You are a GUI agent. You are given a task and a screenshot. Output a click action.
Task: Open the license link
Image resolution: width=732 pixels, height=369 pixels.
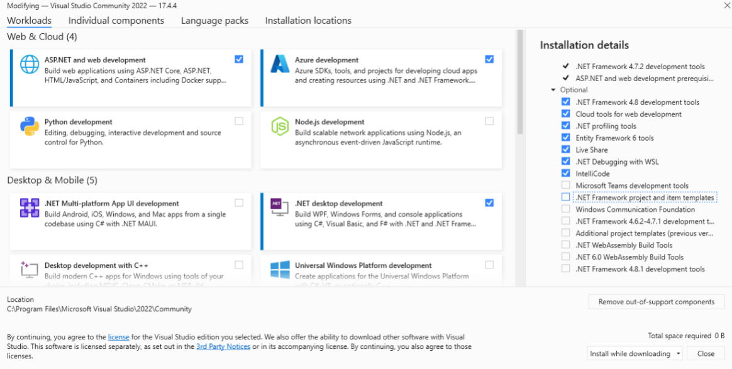119,336
